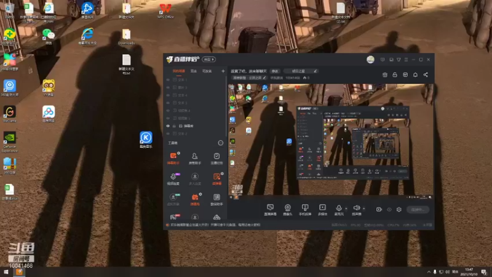This screenshot has width=492, height=277.
Task: Expand the speaker options arrow
Action: point(363,208)
